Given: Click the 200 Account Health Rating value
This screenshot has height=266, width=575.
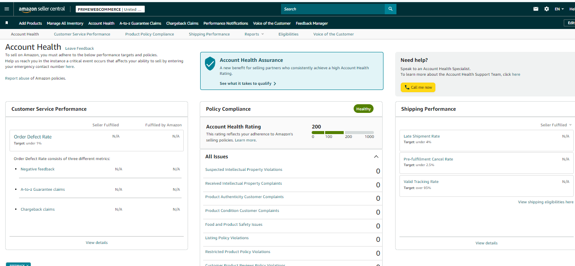Looking at the screenshot, I should [x=316, y=127].
